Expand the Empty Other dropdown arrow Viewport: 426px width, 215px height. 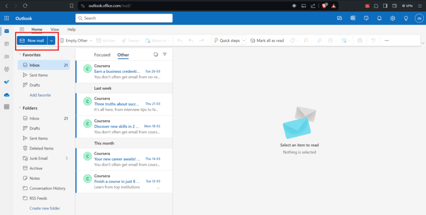[x=91, y=41]
